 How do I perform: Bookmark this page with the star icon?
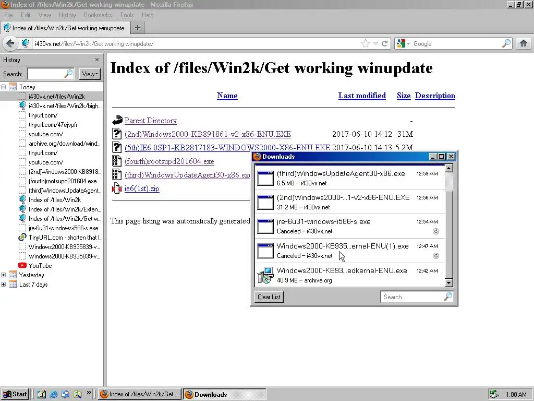[366, 44]
